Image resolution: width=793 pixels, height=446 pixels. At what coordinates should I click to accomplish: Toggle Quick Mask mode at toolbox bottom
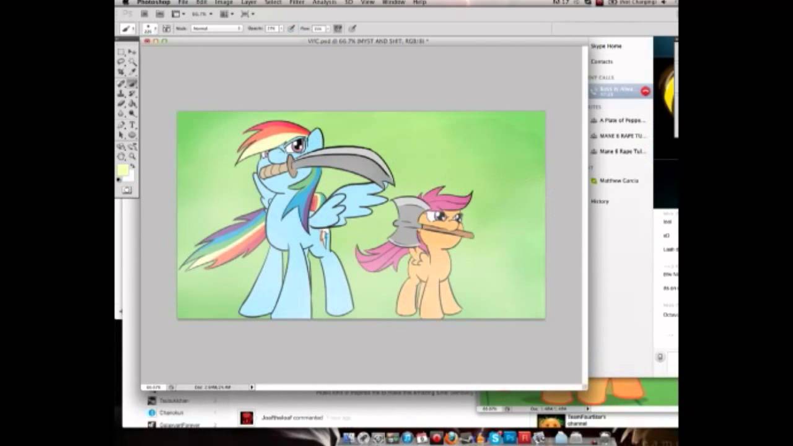(x=126, y=190)
